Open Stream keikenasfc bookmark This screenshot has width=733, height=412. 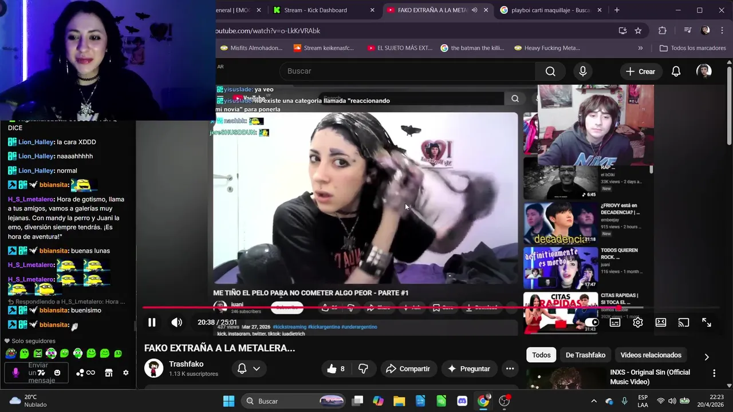tap(323, 48)
